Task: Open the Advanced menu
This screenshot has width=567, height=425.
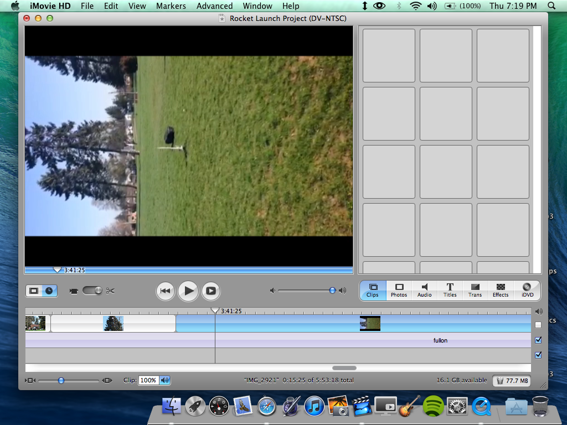Action: click(214, 6)
